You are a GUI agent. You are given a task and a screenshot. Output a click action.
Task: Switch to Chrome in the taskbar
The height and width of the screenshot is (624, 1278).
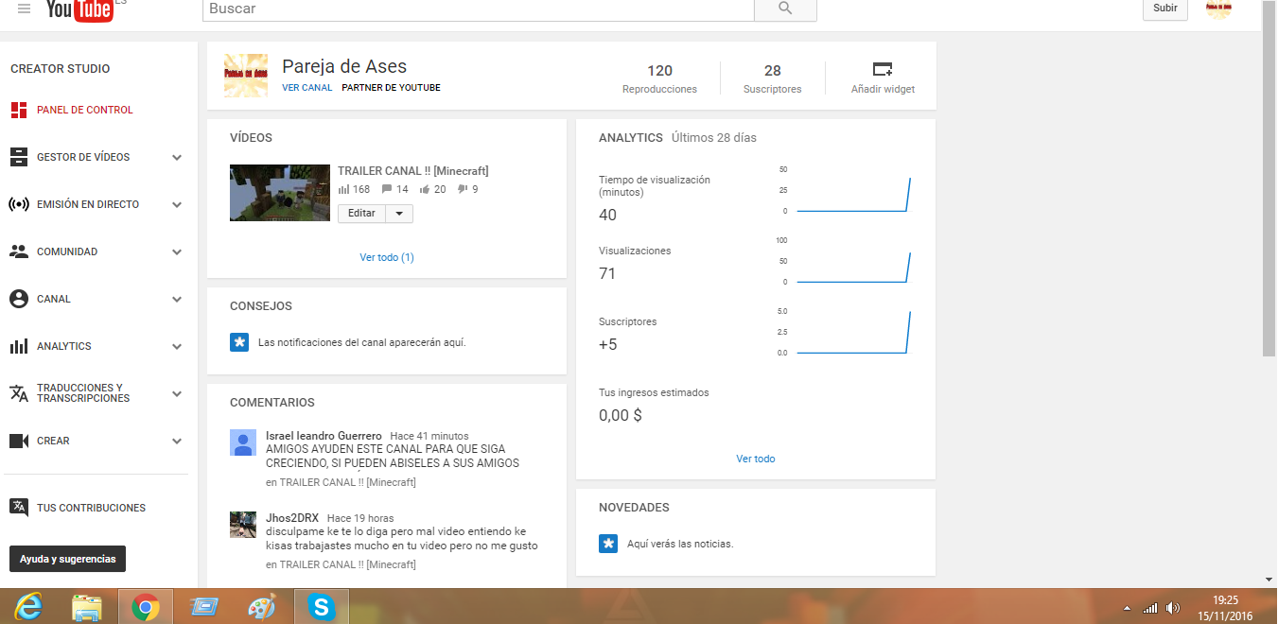(146, 607)
